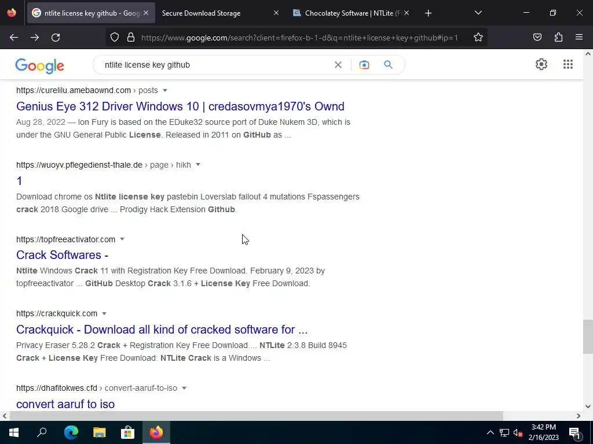
Task: Reload the current Google page
Action: [56, 38]
